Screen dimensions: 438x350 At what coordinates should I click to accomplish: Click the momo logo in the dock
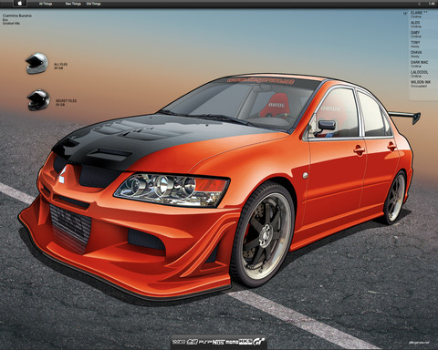[x=232, y=342]
